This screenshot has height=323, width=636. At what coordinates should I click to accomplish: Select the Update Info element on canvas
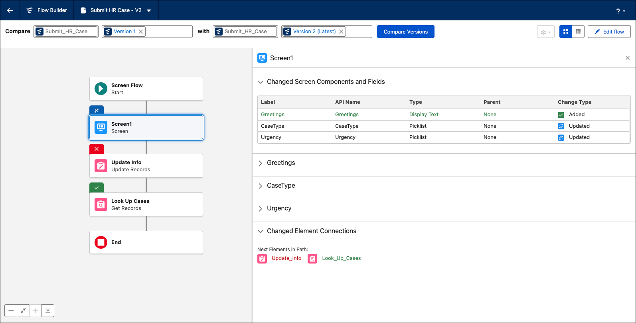[x=146, y=166]
